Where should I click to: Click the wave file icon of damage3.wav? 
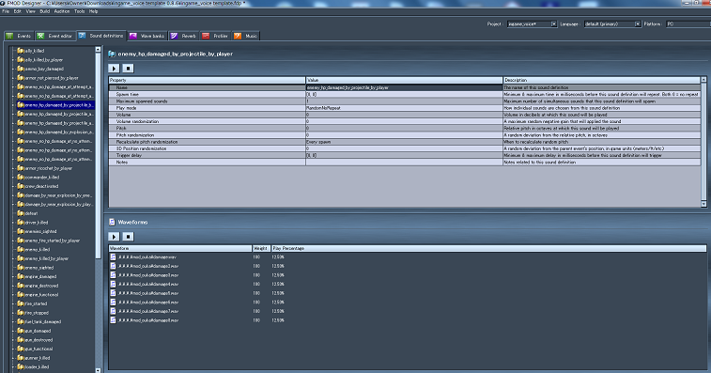113,275
